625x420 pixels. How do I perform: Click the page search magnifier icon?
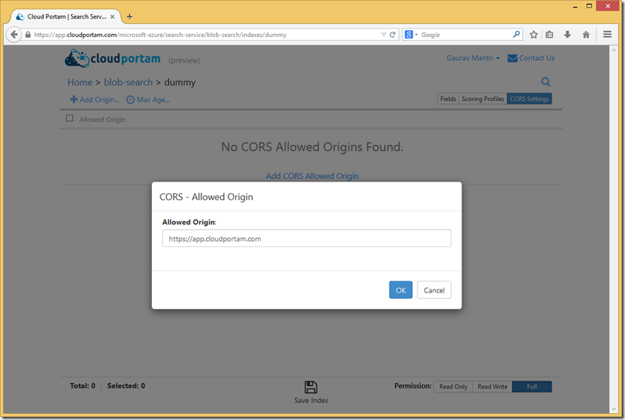(546, 82)
